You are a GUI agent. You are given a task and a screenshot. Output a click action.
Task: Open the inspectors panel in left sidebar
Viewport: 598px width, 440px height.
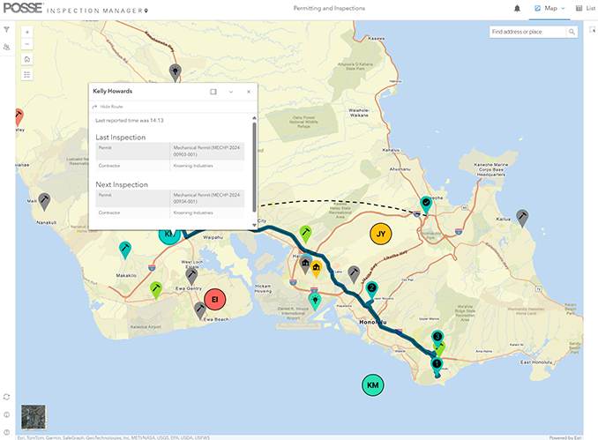point(6,47)
